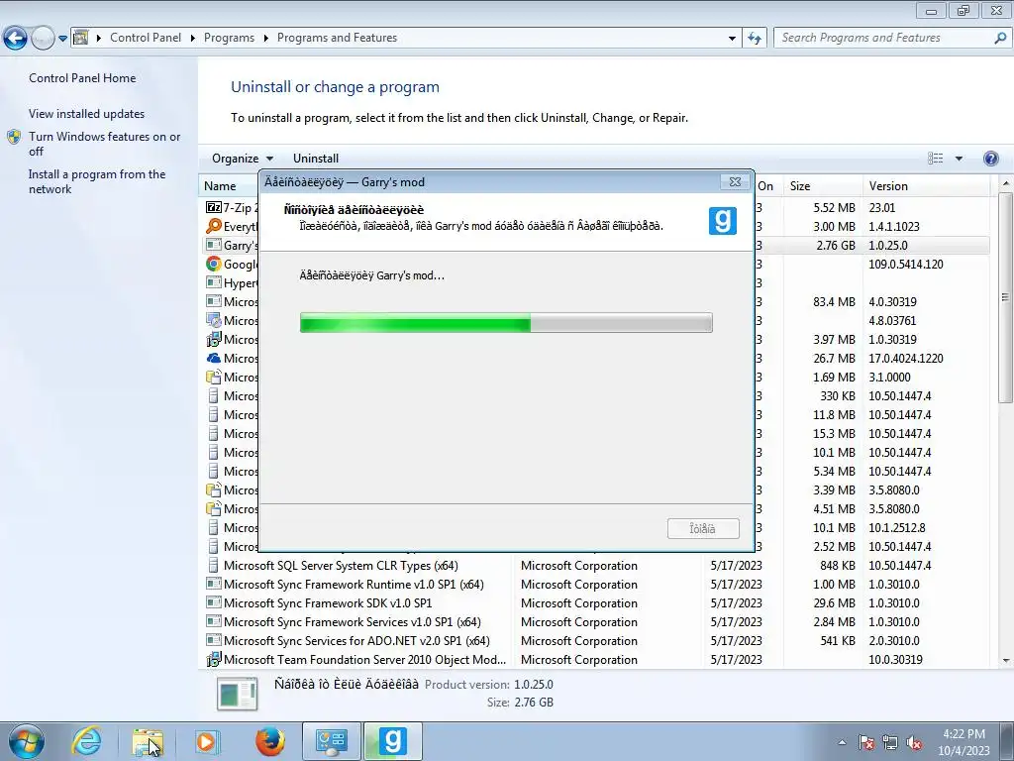Open Windows Media Player from taskbar
This screenshot has width=1014, height=761.
tap(207, 741)
